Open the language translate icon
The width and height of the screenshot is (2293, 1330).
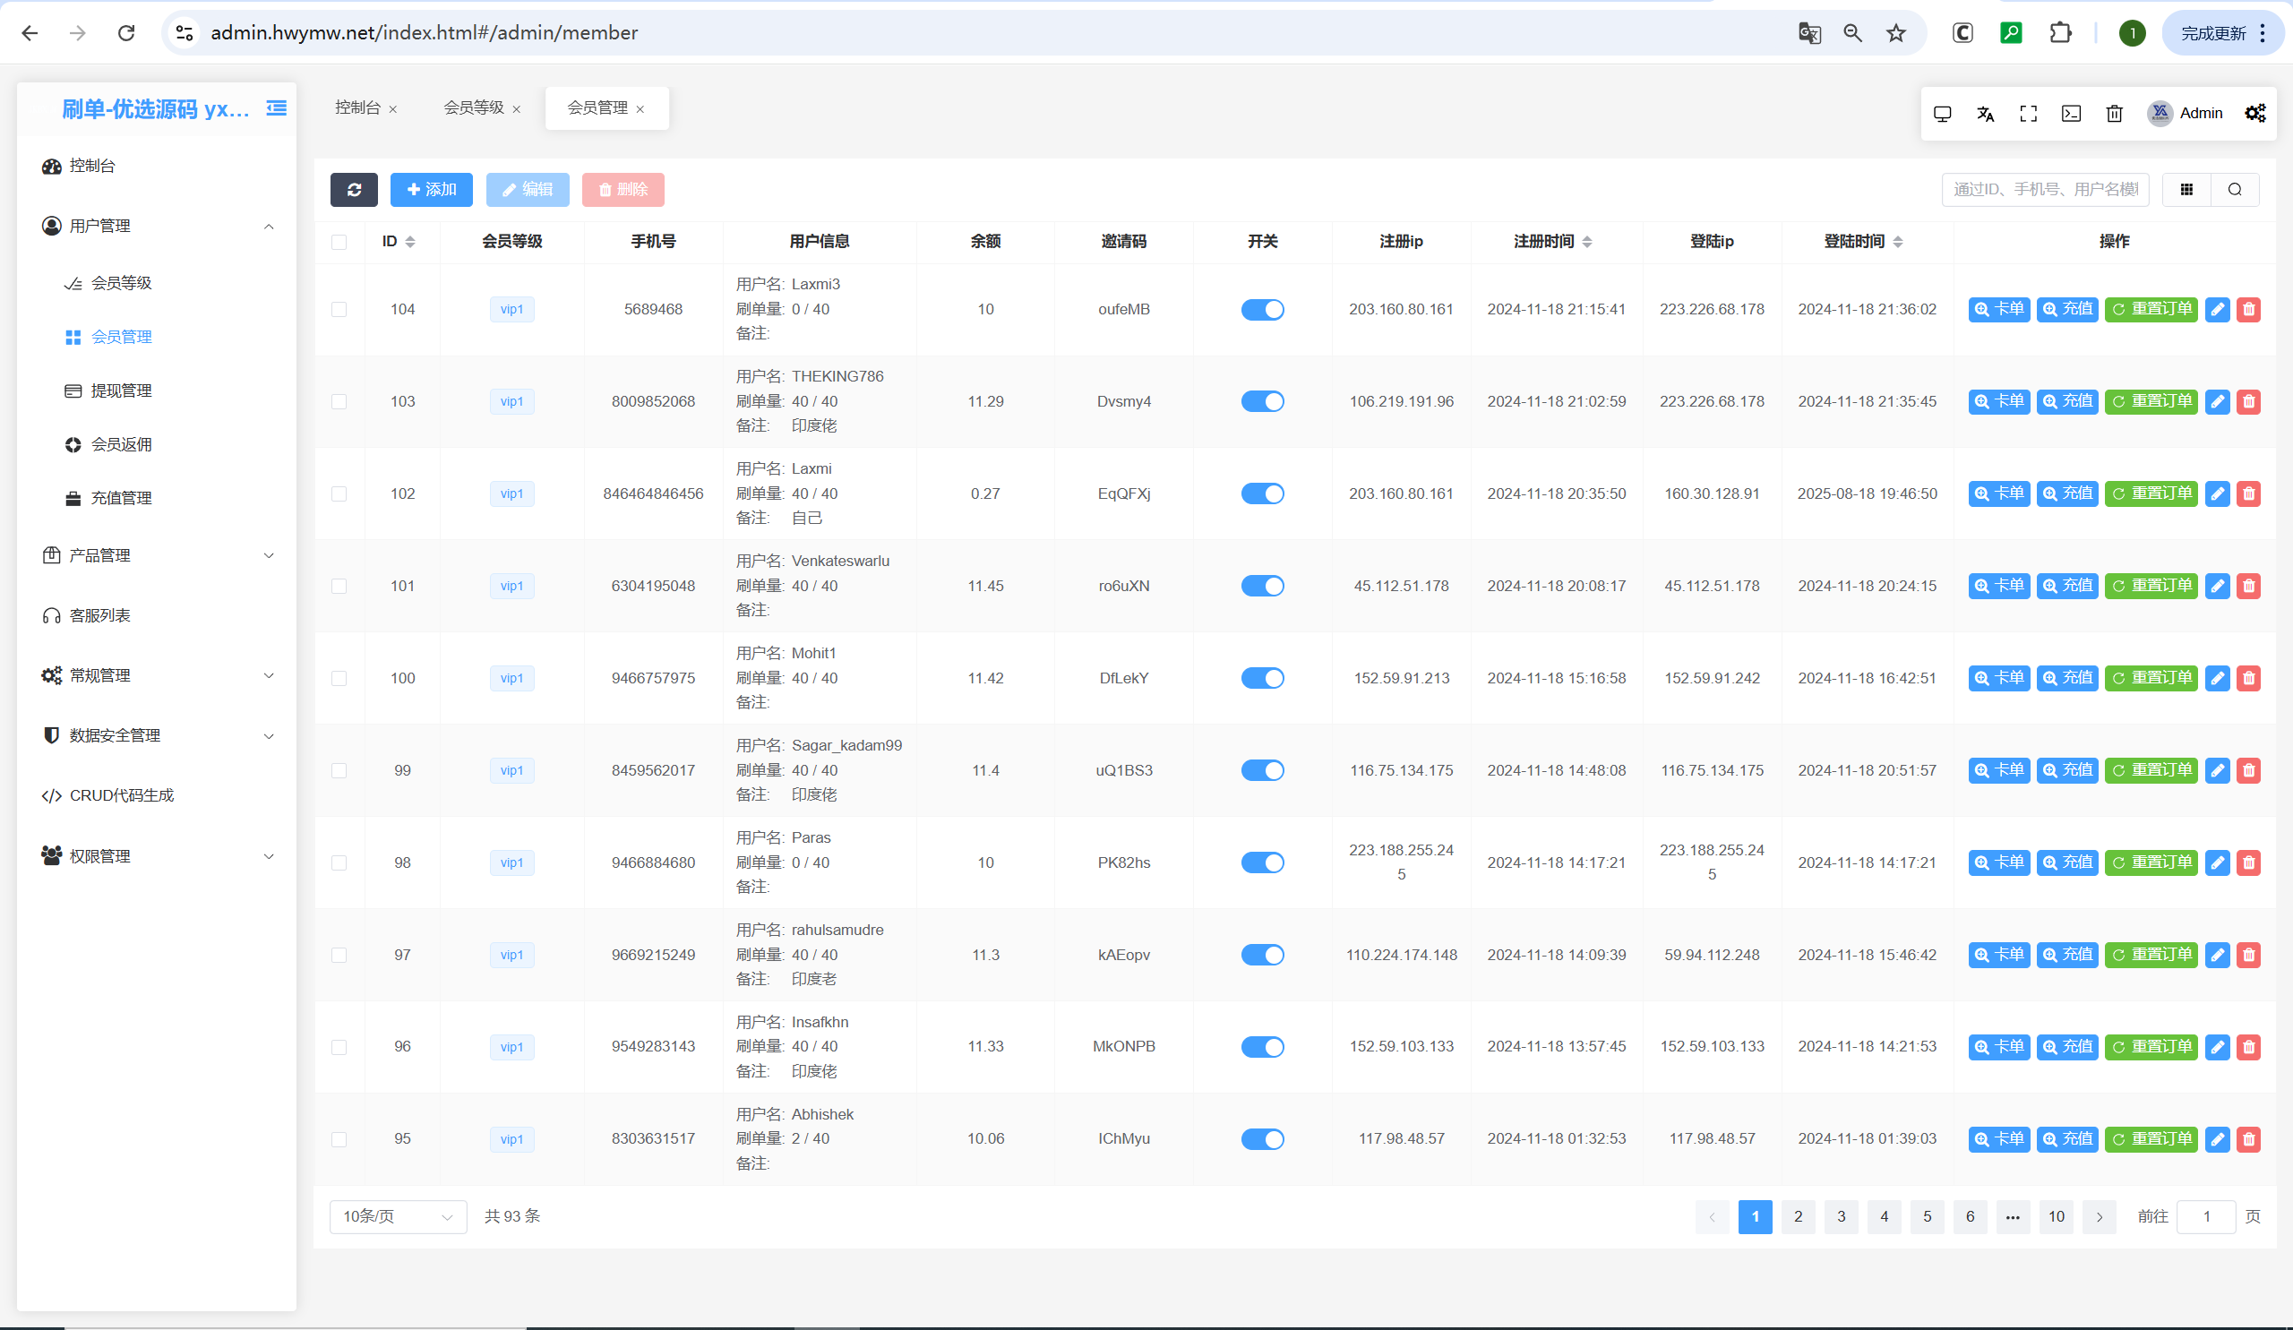1986,113
